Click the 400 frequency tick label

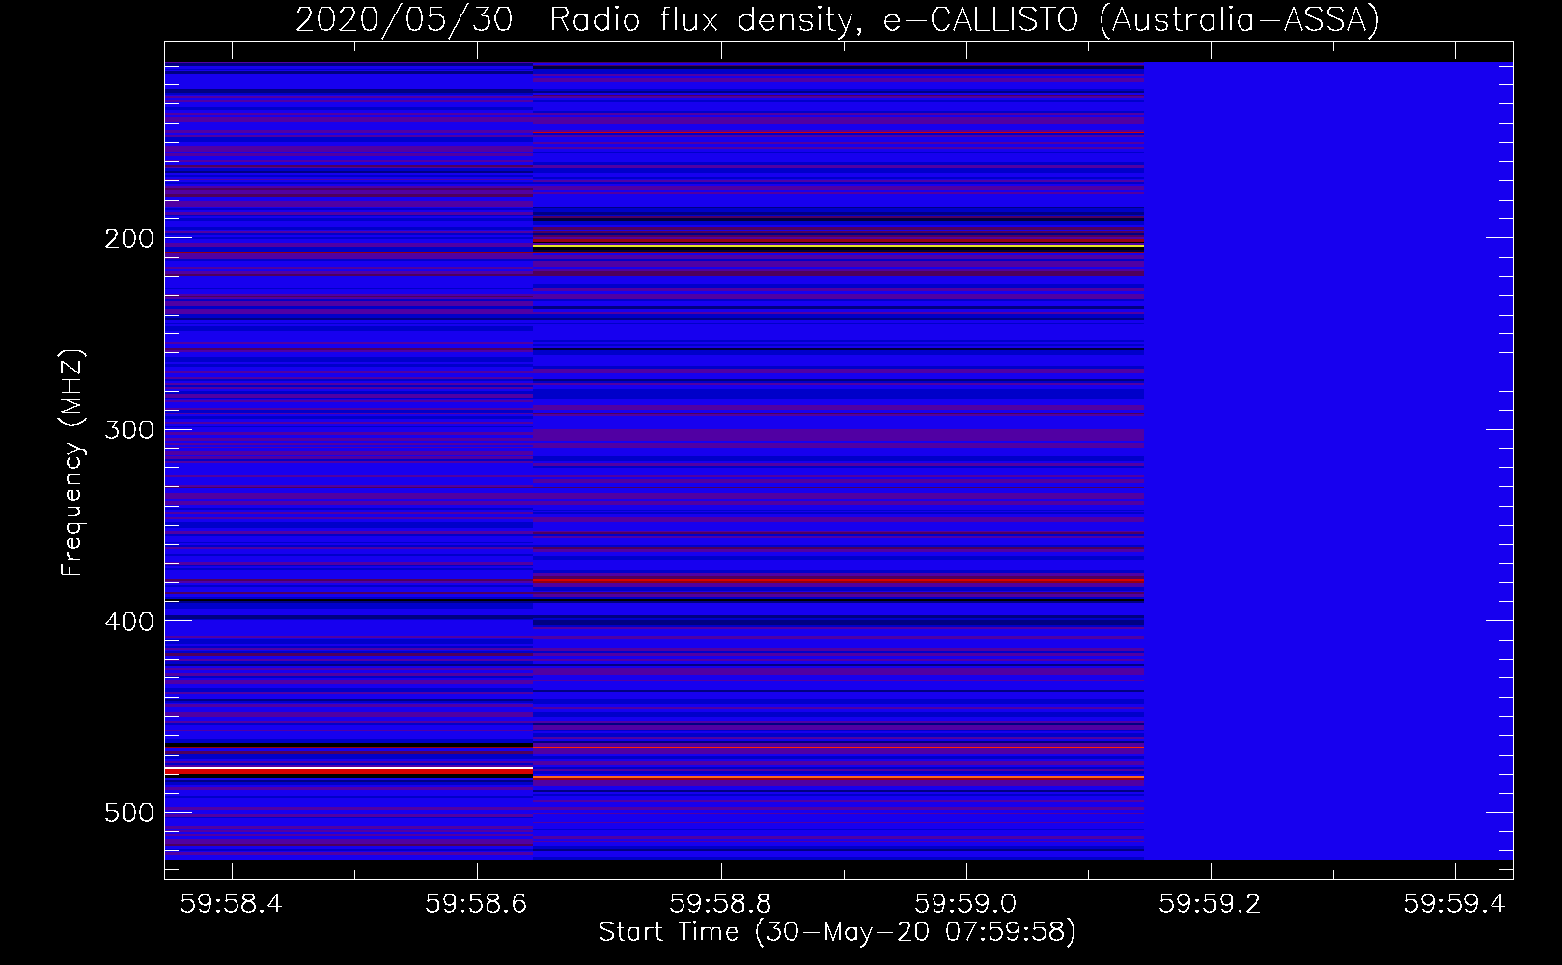tap(129, 621)
